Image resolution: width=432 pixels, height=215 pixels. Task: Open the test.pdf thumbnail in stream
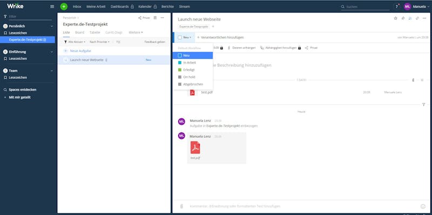point(195,147)
